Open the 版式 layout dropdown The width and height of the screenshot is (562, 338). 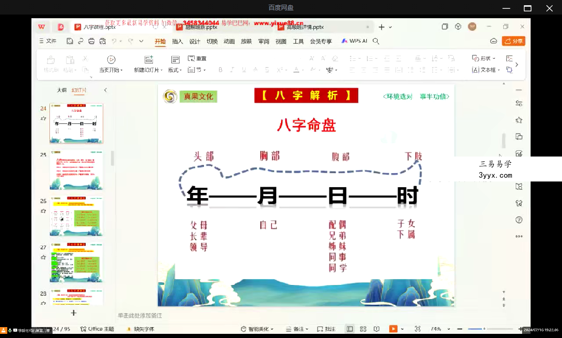pyautogui.click(x=175, y=70)
